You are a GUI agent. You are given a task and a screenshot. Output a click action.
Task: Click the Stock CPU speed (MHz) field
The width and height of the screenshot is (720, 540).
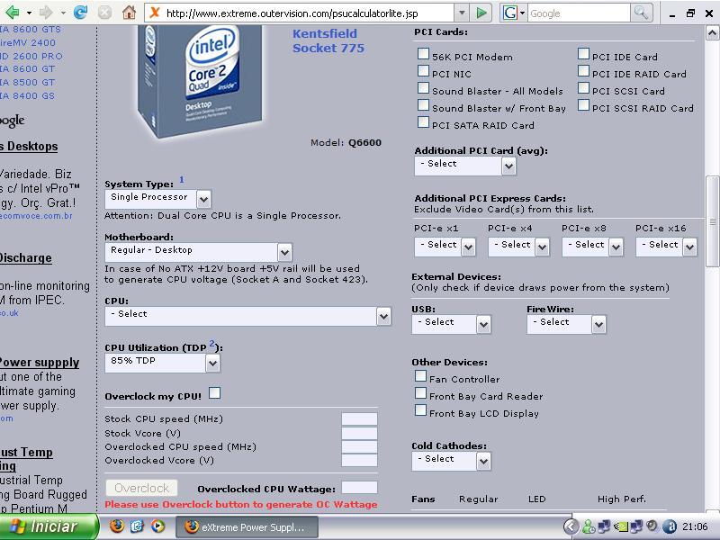[359, 418]
